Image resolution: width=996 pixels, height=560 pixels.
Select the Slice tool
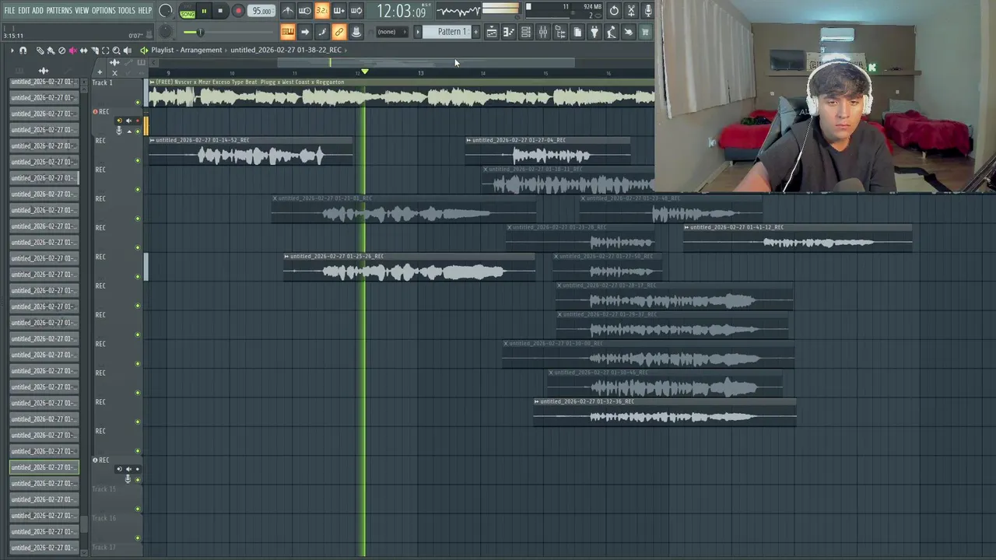tap(95, 51)
